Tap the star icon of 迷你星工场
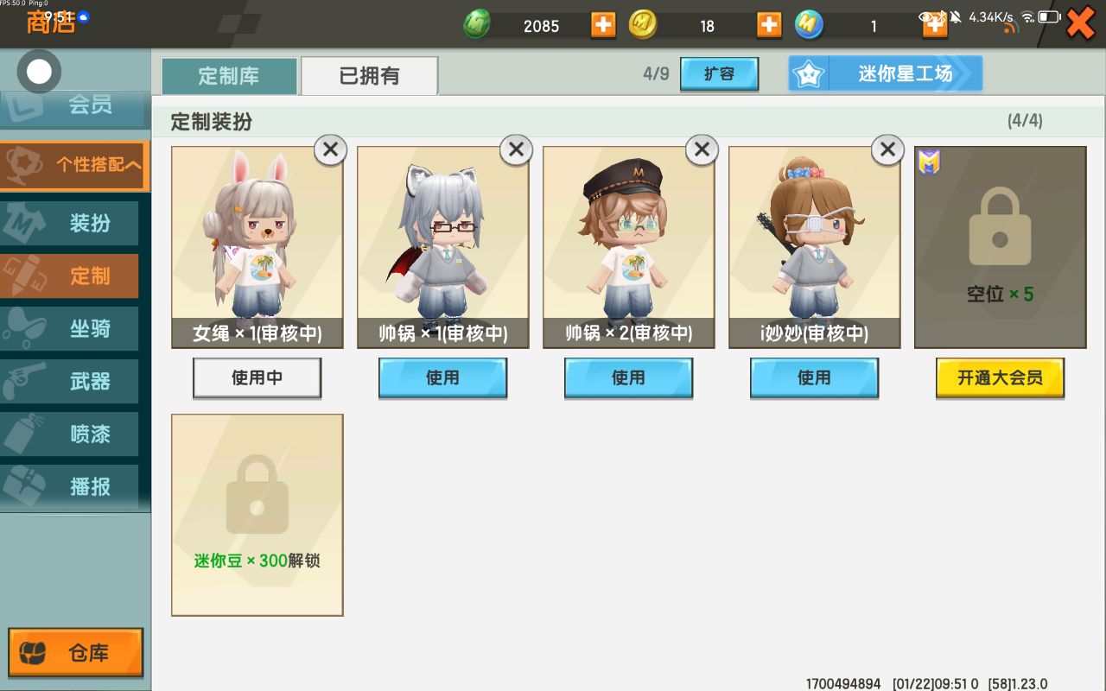1106x691 pixels. (x=809, y=74)
